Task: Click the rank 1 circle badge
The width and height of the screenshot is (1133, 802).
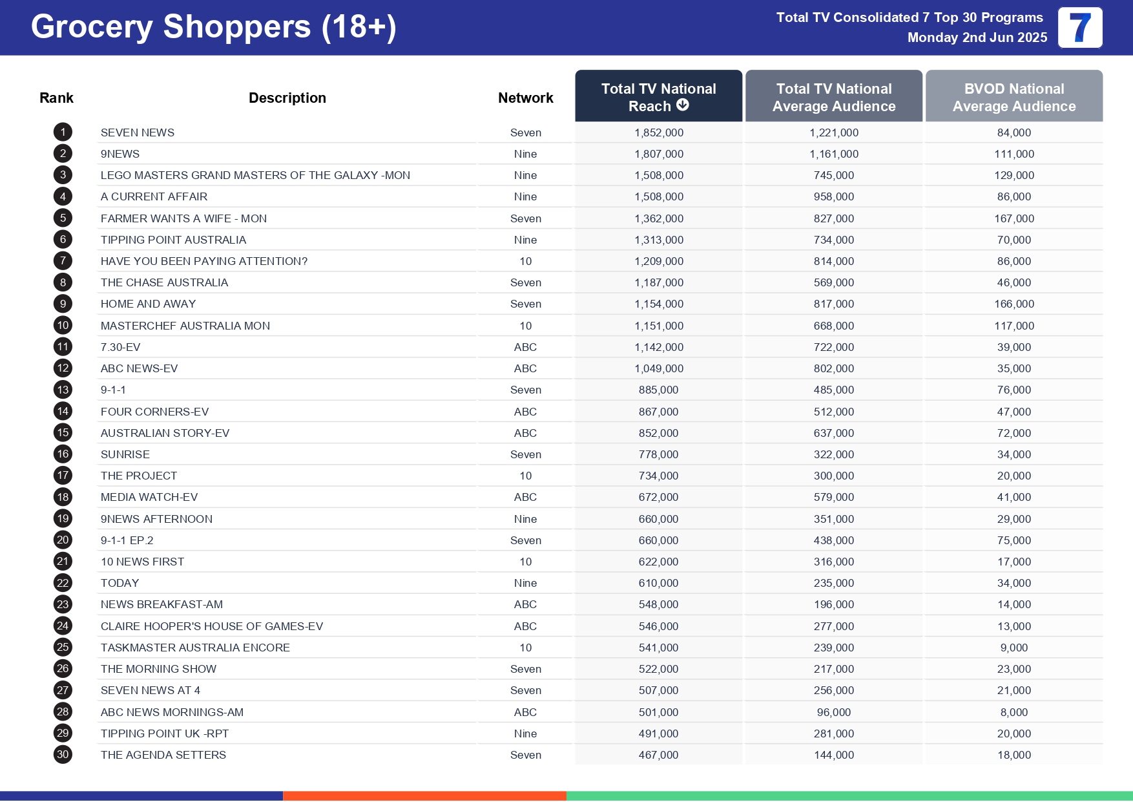Action: (x=63, y=132)
